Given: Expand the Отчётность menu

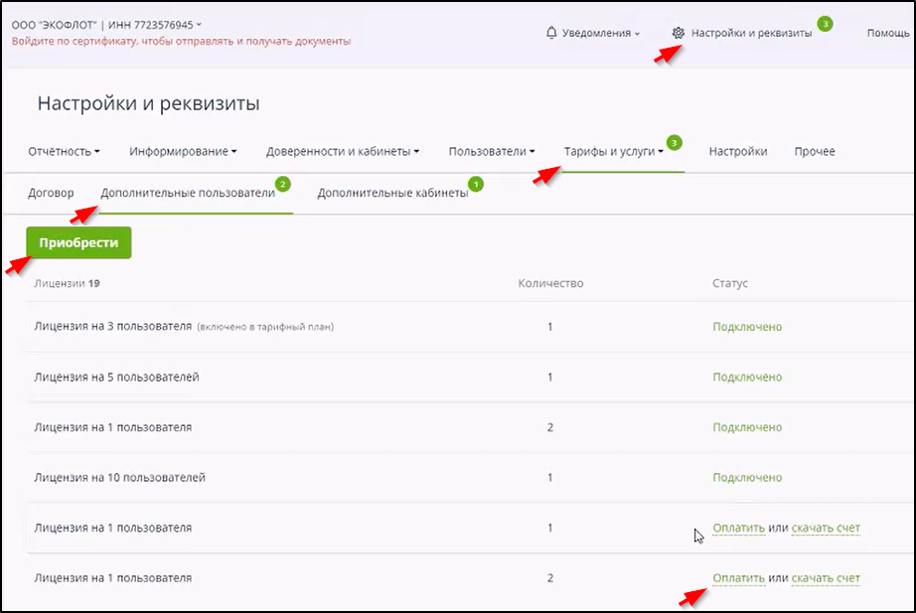Looking at the screenshot, I should [x=65, y=152].
